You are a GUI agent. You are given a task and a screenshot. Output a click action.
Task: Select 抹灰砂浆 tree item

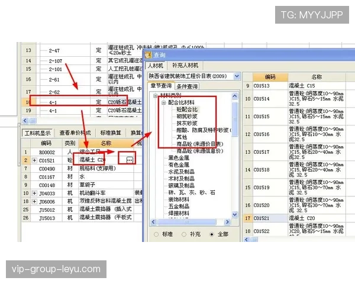click(x=187, y=124)
